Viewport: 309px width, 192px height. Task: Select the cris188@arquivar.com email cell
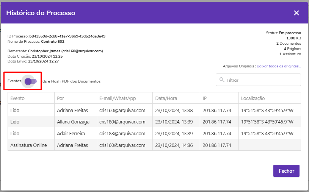[124, 133]
